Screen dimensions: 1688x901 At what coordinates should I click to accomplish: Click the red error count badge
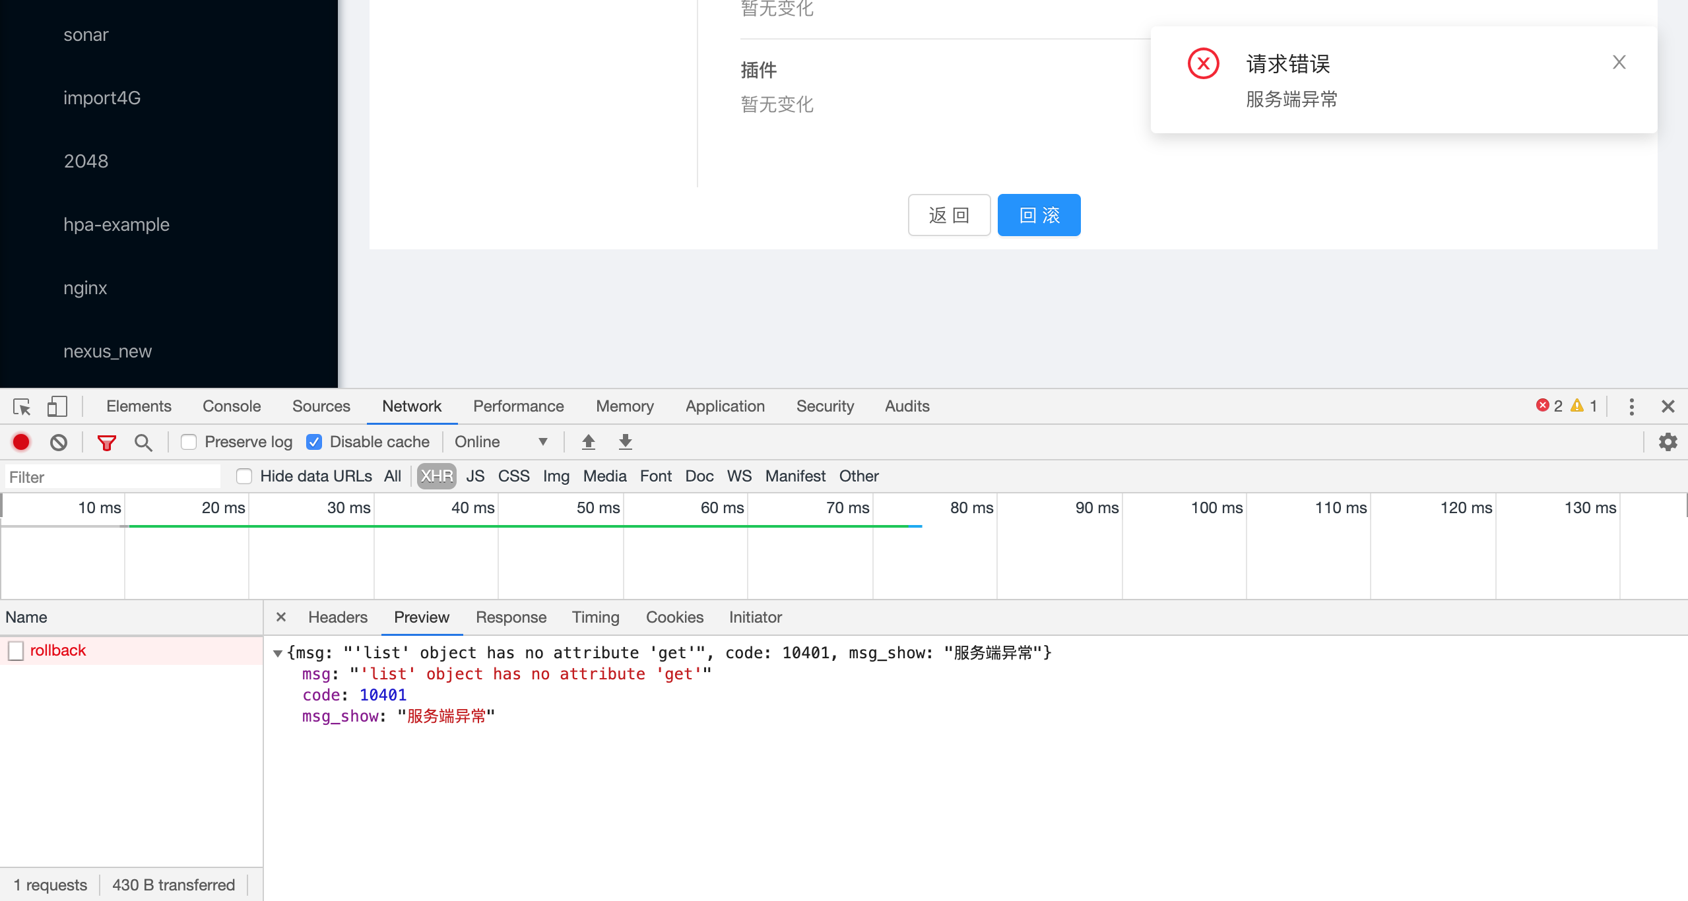(1549, 406)
